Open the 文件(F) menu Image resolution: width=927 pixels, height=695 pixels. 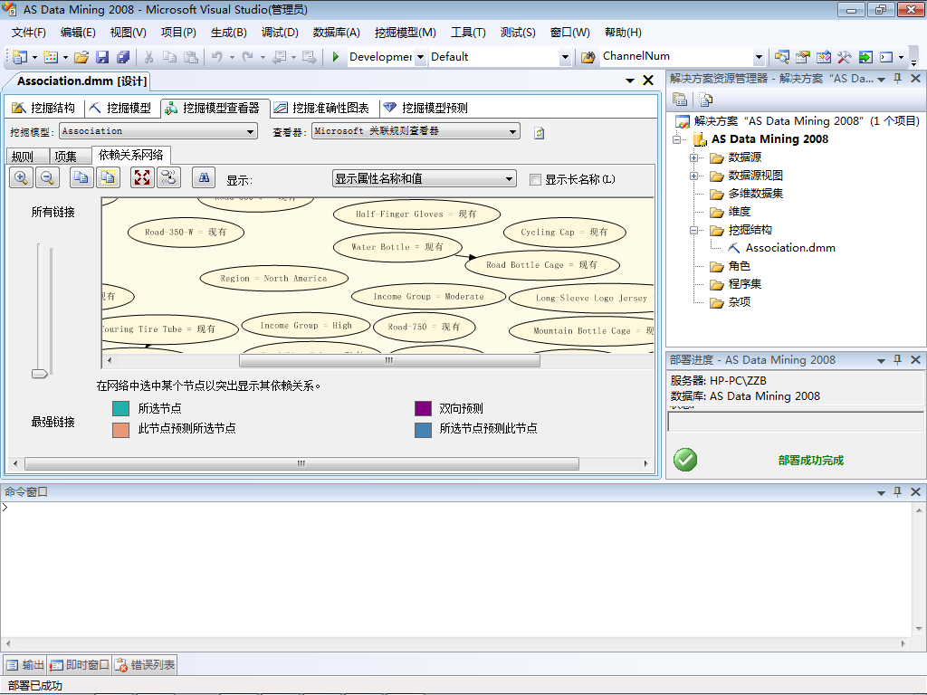pos(29,33)
